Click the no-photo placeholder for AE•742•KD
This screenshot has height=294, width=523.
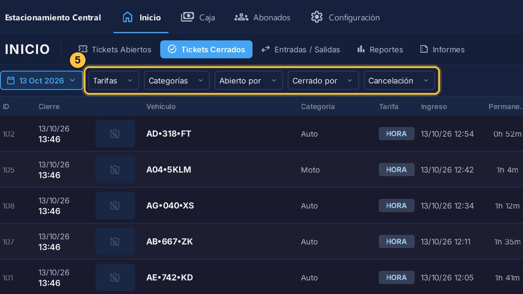115,278
